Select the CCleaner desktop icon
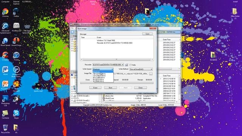The image size is (242, 136). 5,56
